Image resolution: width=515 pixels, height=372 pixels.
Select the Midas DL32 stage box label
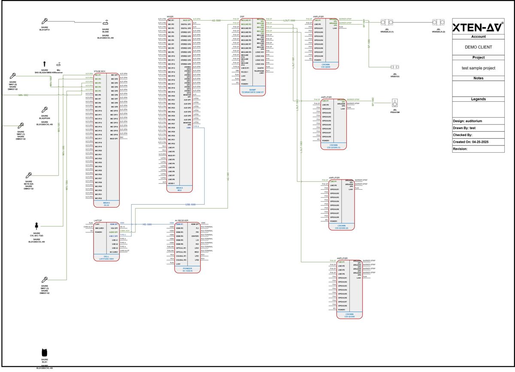pyautogui.click(x=106, y=204)
